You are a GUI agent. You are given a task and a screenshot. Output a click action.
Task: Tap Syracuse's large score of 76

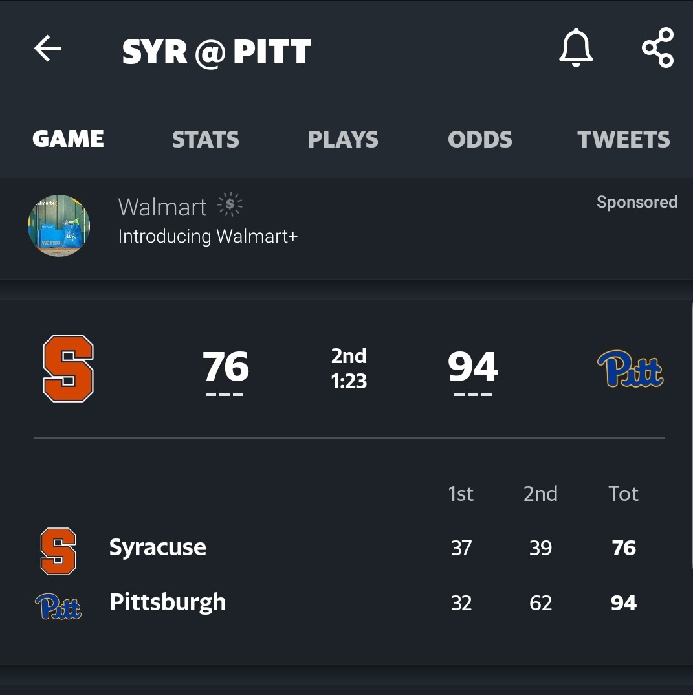[225, 367]
